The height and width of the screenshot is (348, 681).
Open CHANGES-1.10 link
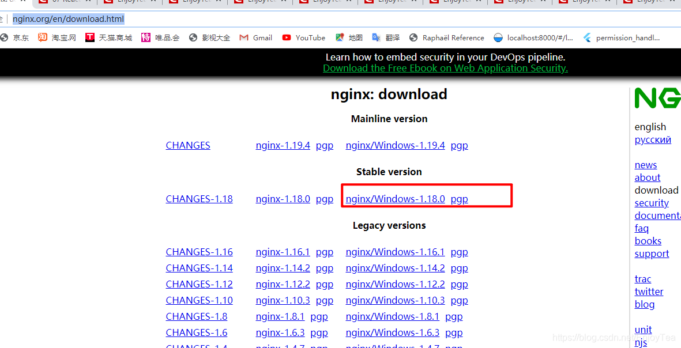(x=200, y=300)
